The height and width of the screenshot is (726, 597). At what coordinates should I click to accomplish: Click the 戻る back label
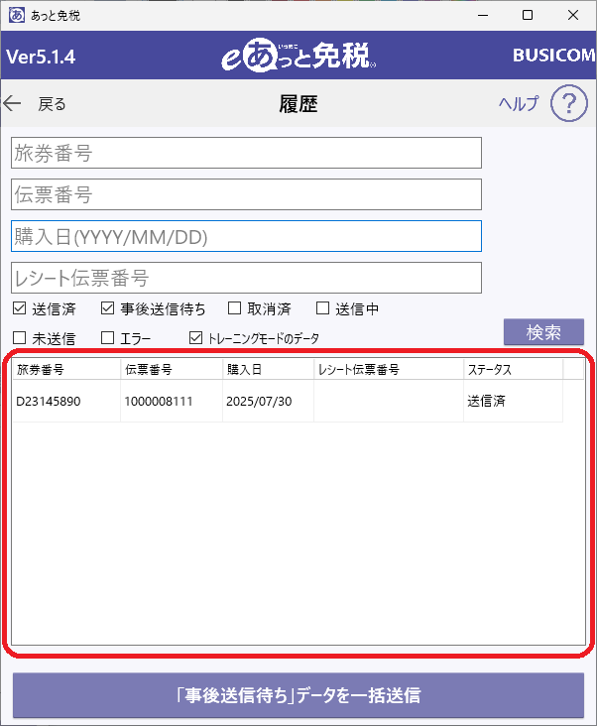(x=52, y=104)
